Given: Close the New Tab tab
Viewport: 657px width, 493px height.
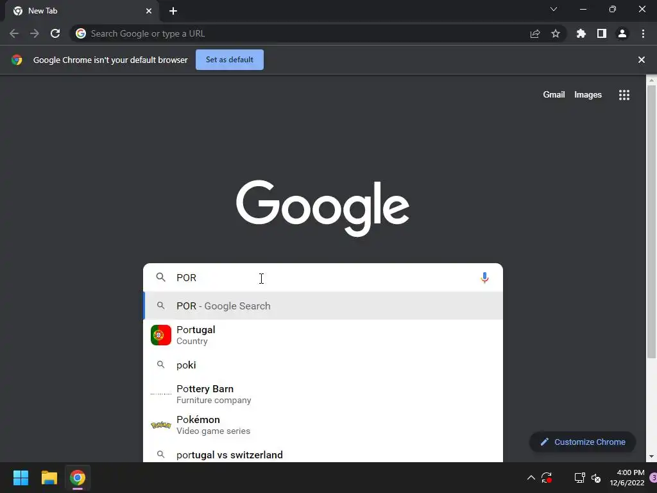Looking at the screenshot, I should [149, 11].
